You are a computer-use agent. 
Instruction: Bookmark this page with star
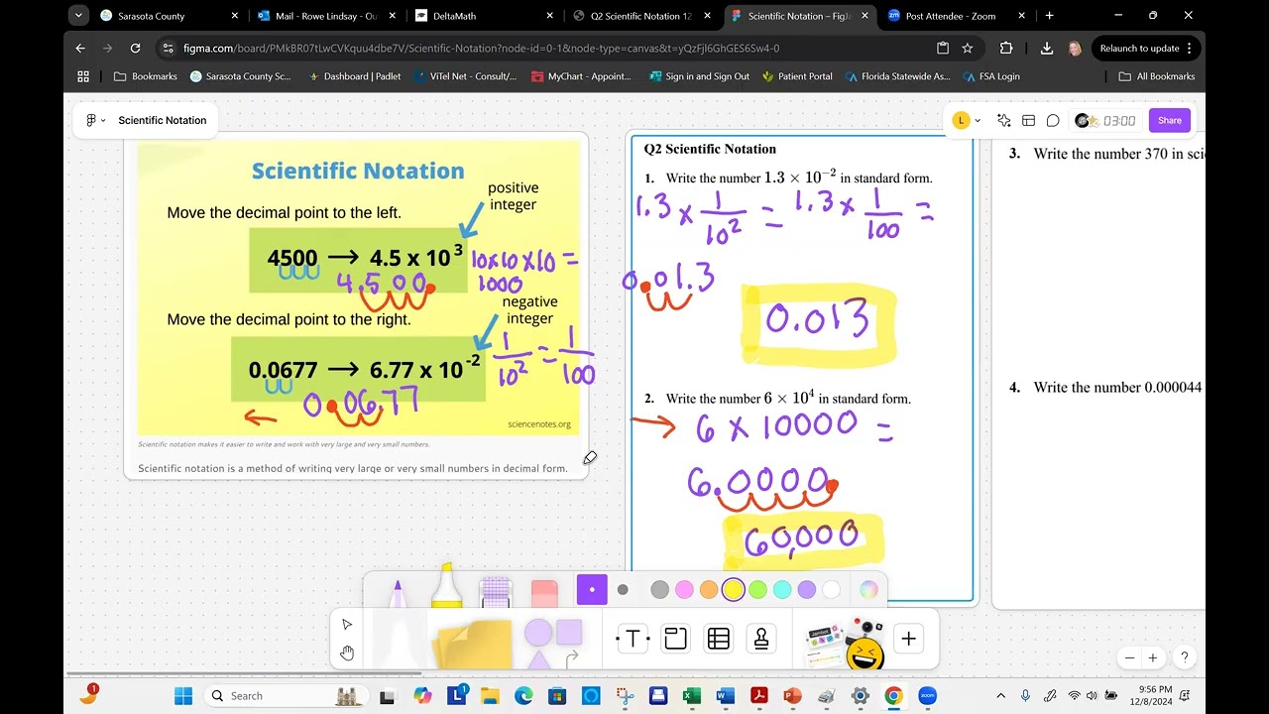[968, 48]
